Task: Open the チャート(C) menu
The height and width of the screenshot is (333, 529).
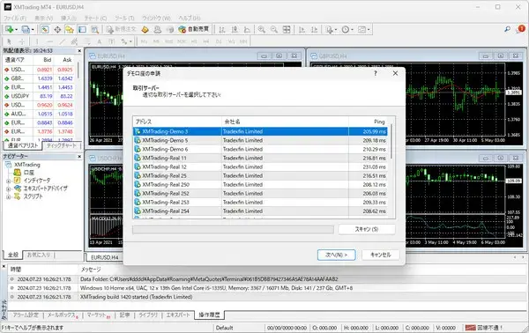Action: [95, 18]
